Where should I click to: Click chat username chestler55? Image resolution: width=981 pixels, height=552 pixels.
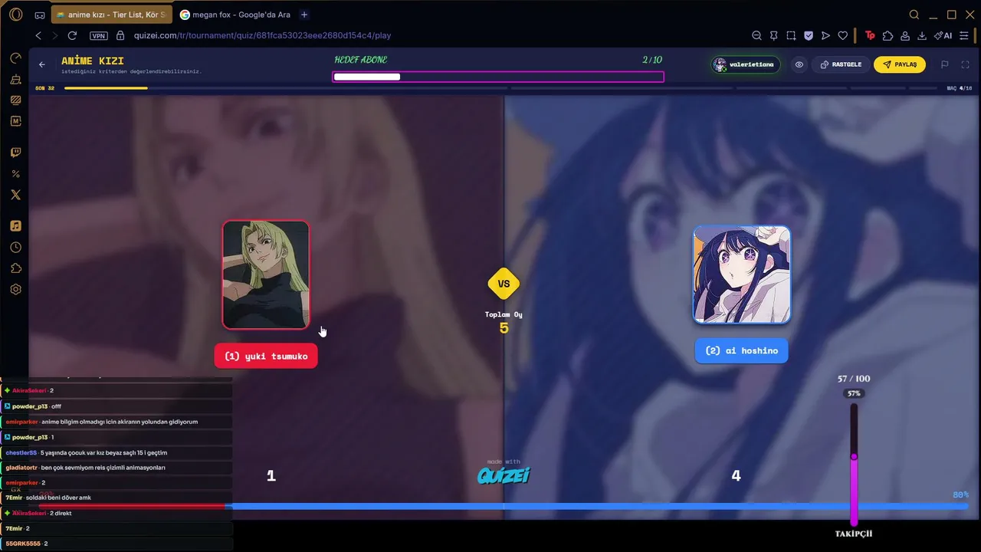21,452
